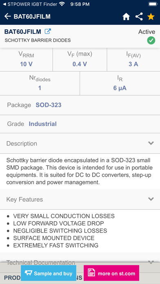Screen dimensions: 160x284
Task: Open external link icon next to BAT60JFILM
Action: coord(48,31)
